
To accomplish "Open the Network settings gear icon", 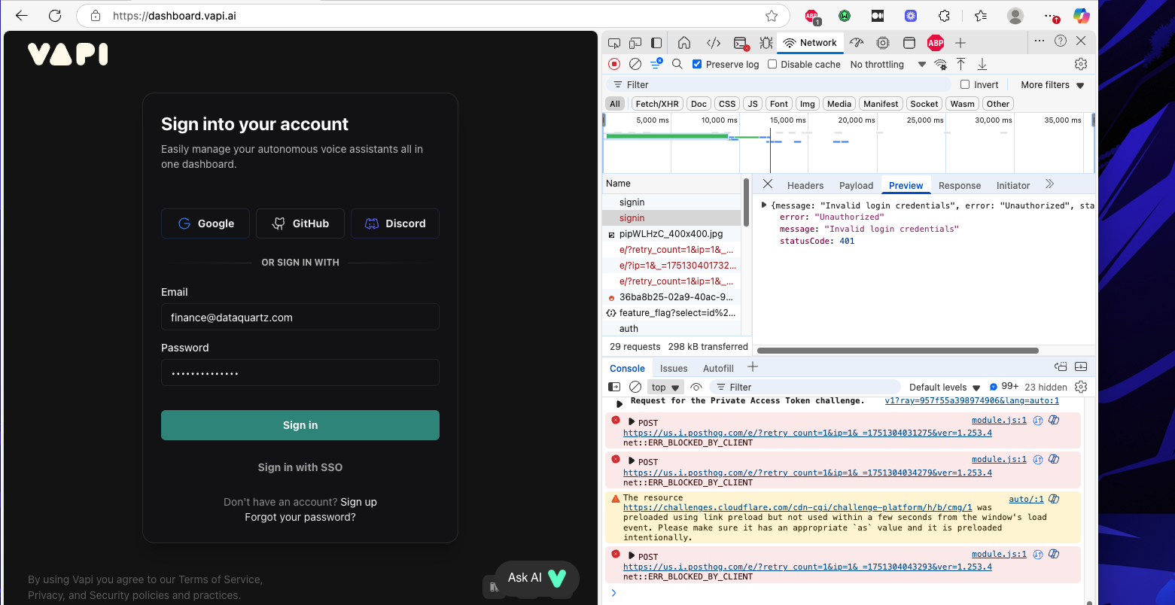I will coord(1081,64).
